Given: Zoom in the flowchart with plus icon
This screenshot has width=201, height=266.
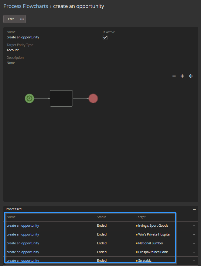Looking at the screenshot, I should (182, 76).
